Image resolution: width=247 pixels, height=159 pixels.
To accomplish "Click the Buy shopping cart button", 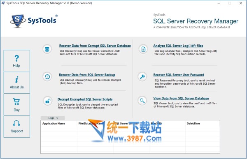I will (x=17, y=104).
